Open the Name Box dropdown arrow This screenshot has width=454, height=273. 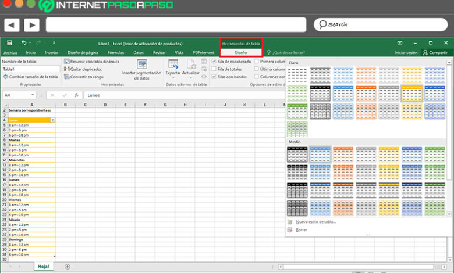33,95
